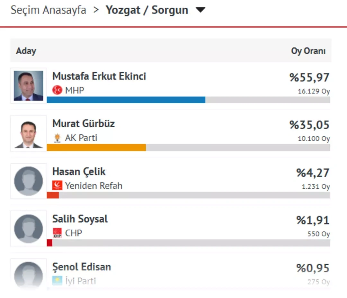Click Mustafa Erkut Ekinci's name

point(99,76)
